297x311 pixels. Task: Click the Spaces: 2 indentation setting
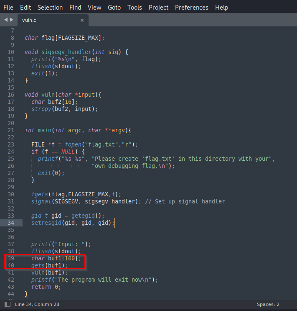(x=268, y=304)
